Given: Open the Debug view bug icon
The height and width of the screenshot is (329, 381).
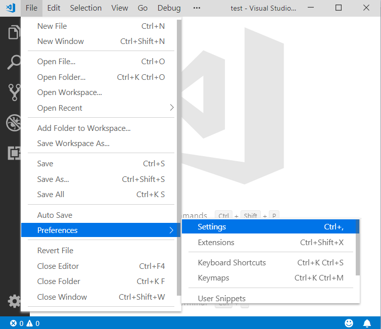Looking at the screenshot, I should click(x=13, y=123).
